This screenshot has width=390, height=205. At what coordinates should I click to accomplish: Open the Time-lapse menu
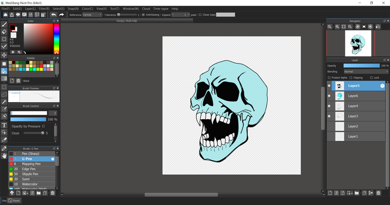tap(160, 9)
